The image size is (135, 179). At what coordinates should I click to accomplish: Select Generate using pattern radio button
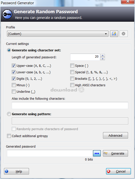point(9,114)
